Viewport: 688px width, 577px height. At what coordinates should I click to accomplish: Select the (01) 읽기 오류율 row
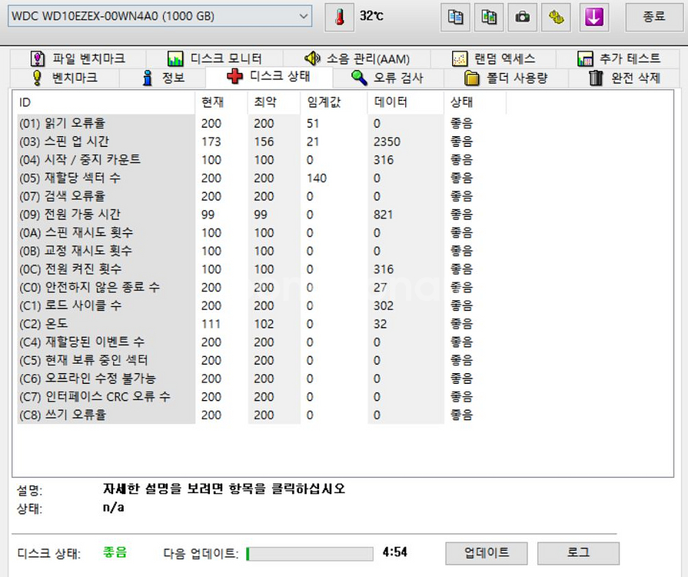coord(261,123)
